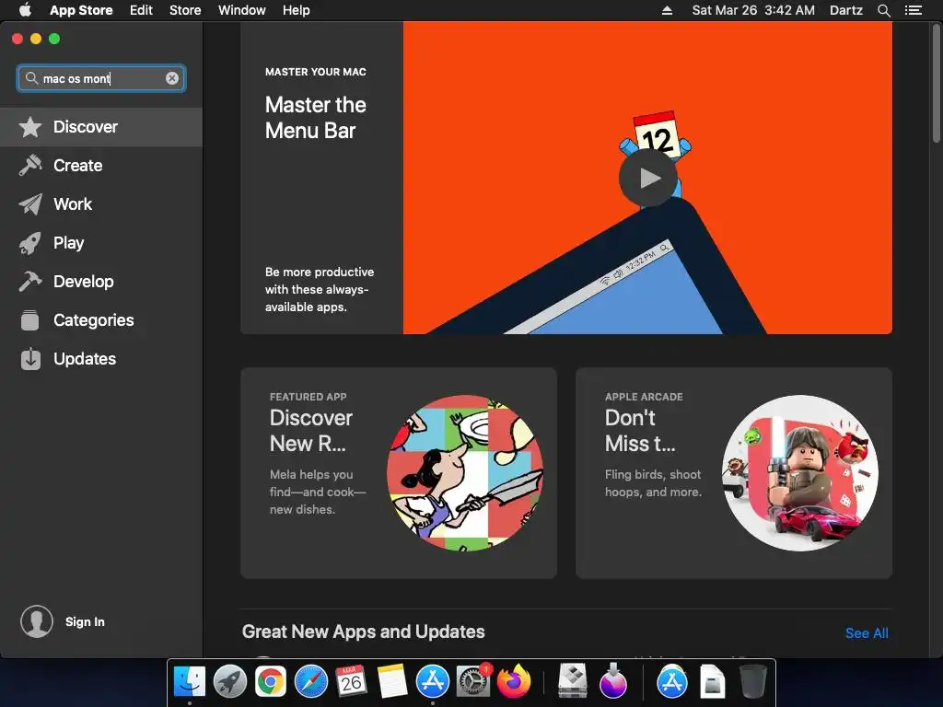Click the MASTER YOUR MAC label
The height and width of the screenshot is (707, 943).
[x=316, y=72]
